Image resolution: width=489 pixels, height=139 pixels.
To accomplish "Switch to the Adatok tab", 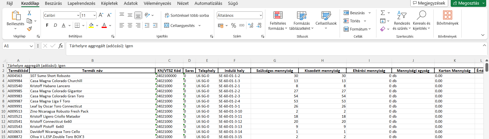I will (131, 3).
